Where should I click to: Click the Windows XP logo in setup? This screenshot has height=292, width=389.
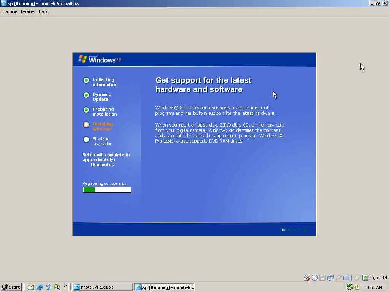tap(100, 59)
